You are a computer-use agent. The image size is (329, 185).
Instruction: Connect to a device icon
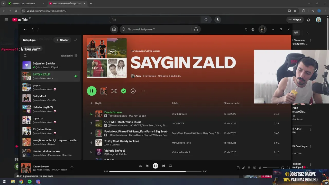point(254,168)
